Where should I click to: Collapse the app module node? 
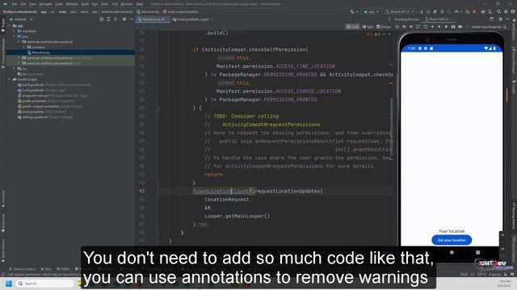tap(10, 26)
